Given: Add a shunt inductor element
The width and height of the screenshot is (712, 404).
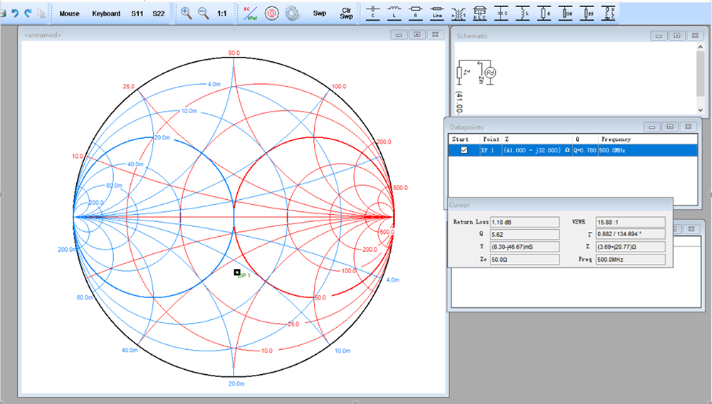Looking at the screenshot, I should click(523, 13).
